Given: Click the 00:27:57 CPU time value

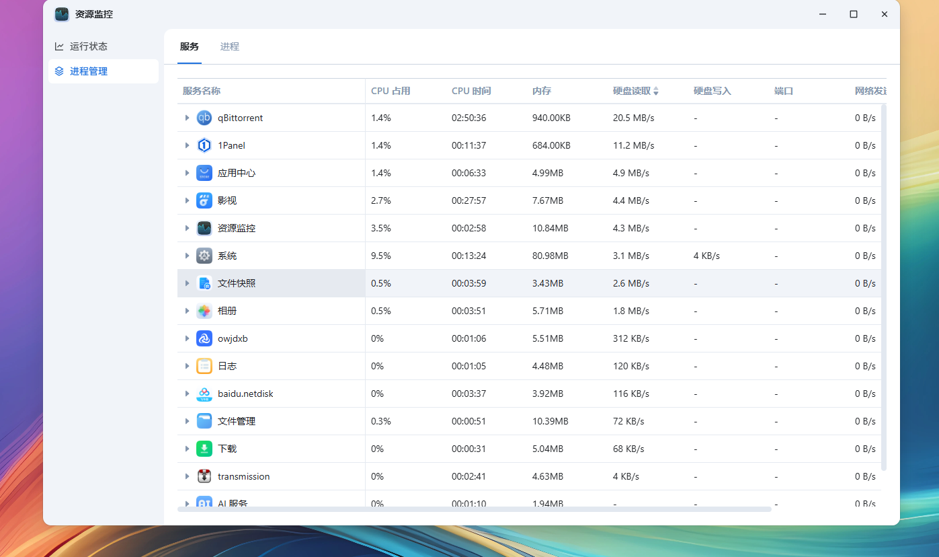Looking at the screenshot, I should [469, 200].
